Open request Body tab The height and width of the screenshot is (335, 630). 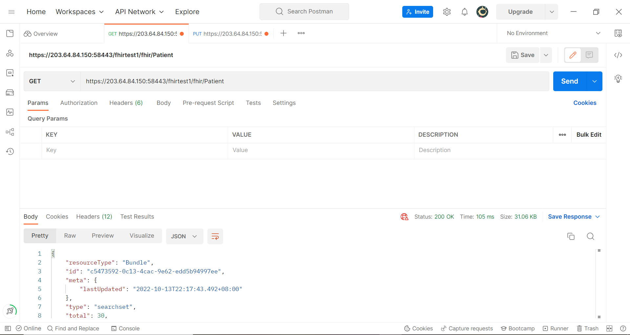pyautogui.click(x=164, y=103)
